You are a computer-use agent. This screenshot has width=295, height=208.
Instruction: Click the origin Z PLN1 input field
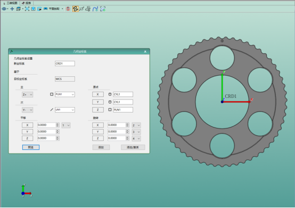click(123, 110)
